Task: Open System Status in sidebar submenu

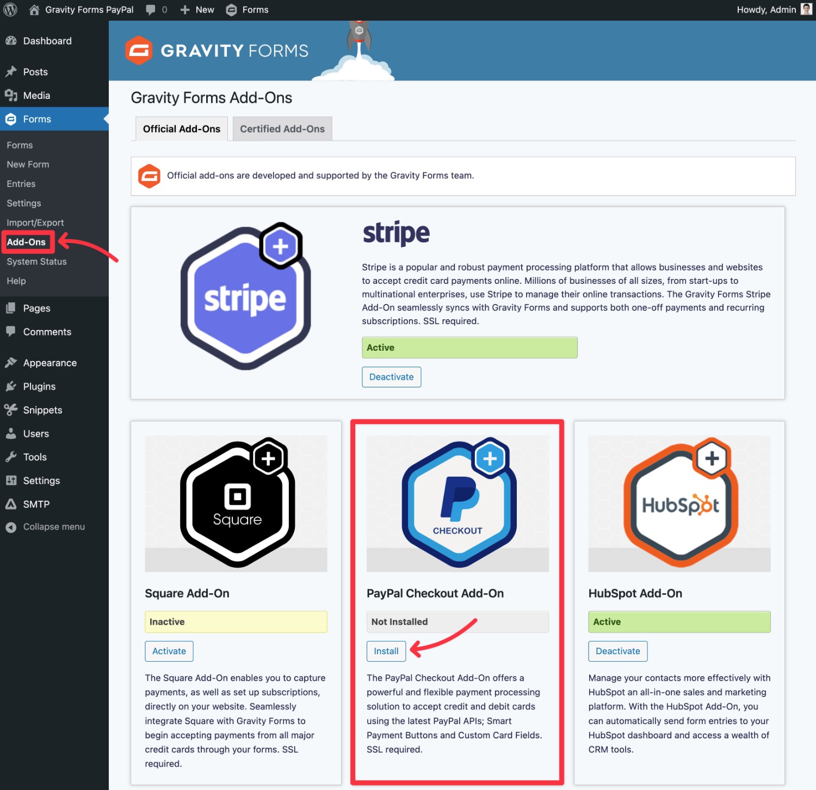Action: pyautogui.click(x=36, y=262)
